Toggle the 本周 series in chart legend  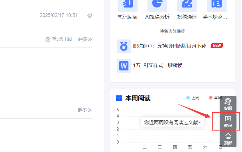[x=216, y=98]
